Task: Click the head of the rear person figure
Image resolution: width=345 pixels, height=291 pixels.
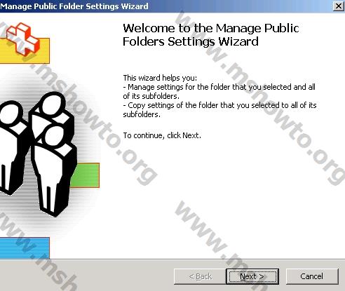Action: pos(52,104)
